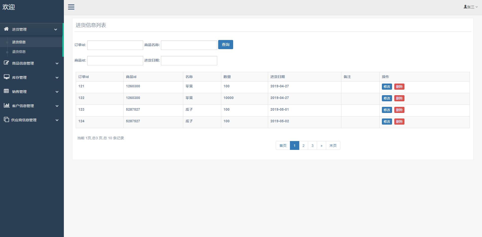This screenshot has width=482, height=237.
Task: Open the 退货信息 submenu item
Action: [19, 52]
